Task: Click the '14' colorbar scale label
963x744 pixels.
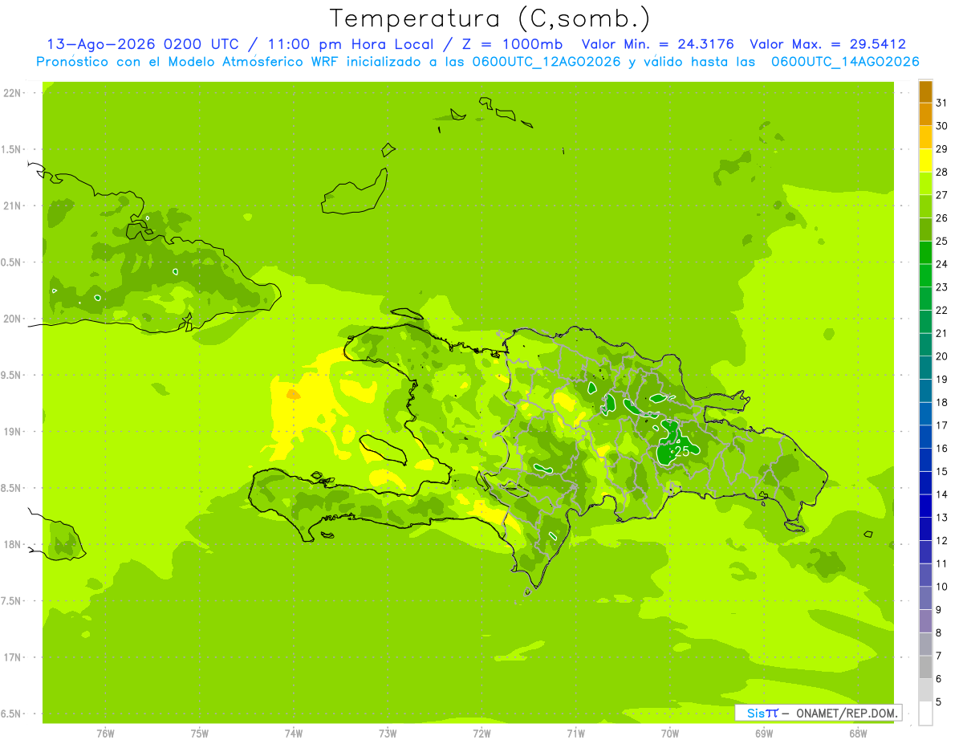Action: [942, 494]
